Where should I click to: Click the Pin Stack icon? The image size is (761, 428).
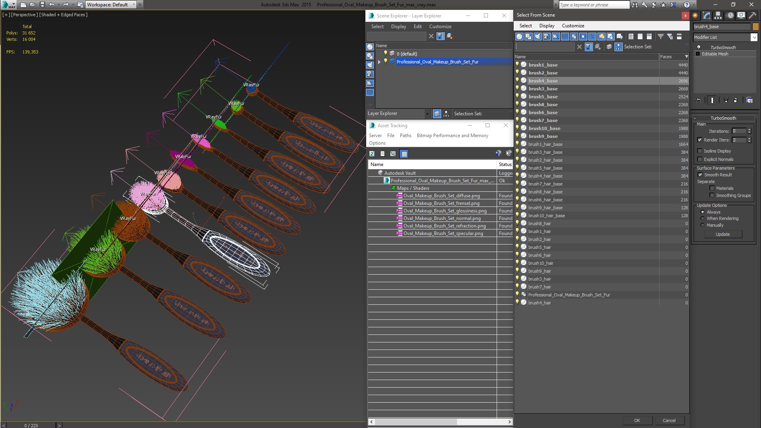coord(698,100)
